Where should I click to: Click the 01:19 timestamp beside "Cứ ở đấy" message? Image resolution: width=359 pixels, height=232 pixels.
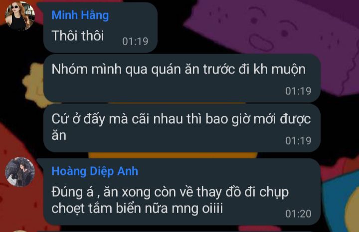298,141
